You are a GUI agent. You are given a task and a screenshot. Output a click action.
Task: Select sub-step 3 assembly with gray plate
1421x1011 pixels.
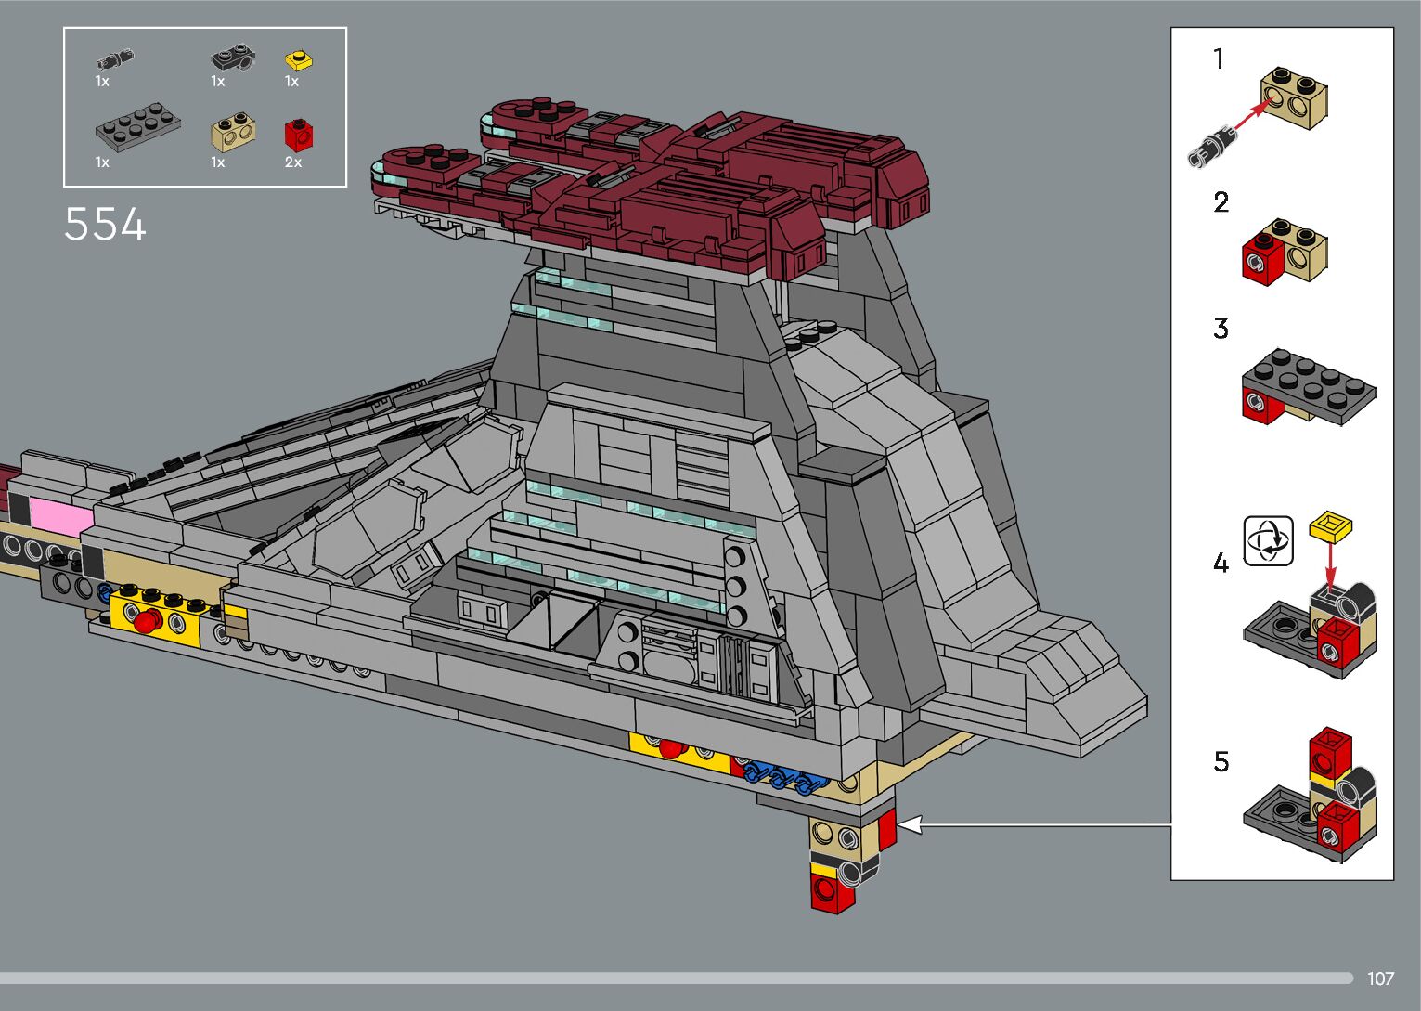[x=1308, y=386]
